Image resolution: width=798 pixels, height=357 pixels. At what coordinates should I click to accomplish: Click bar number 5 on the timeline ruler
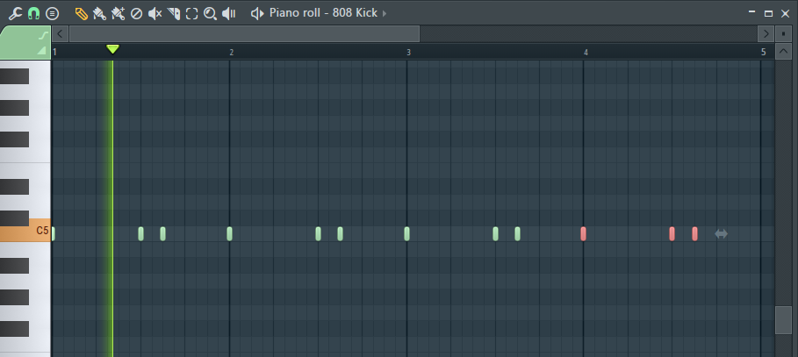763,52
